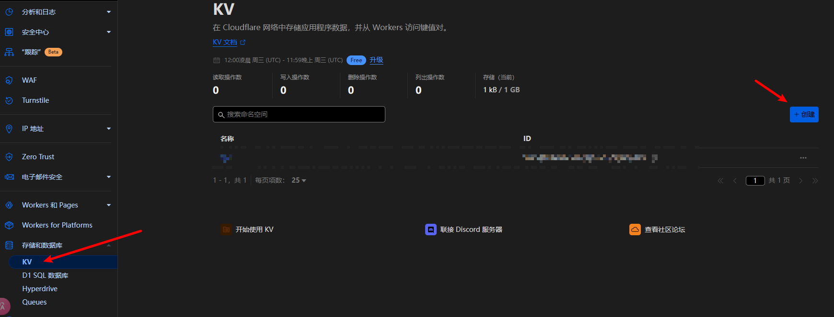Click the 开始使用 KV link

pyautogui.click(x=255, y=230)
